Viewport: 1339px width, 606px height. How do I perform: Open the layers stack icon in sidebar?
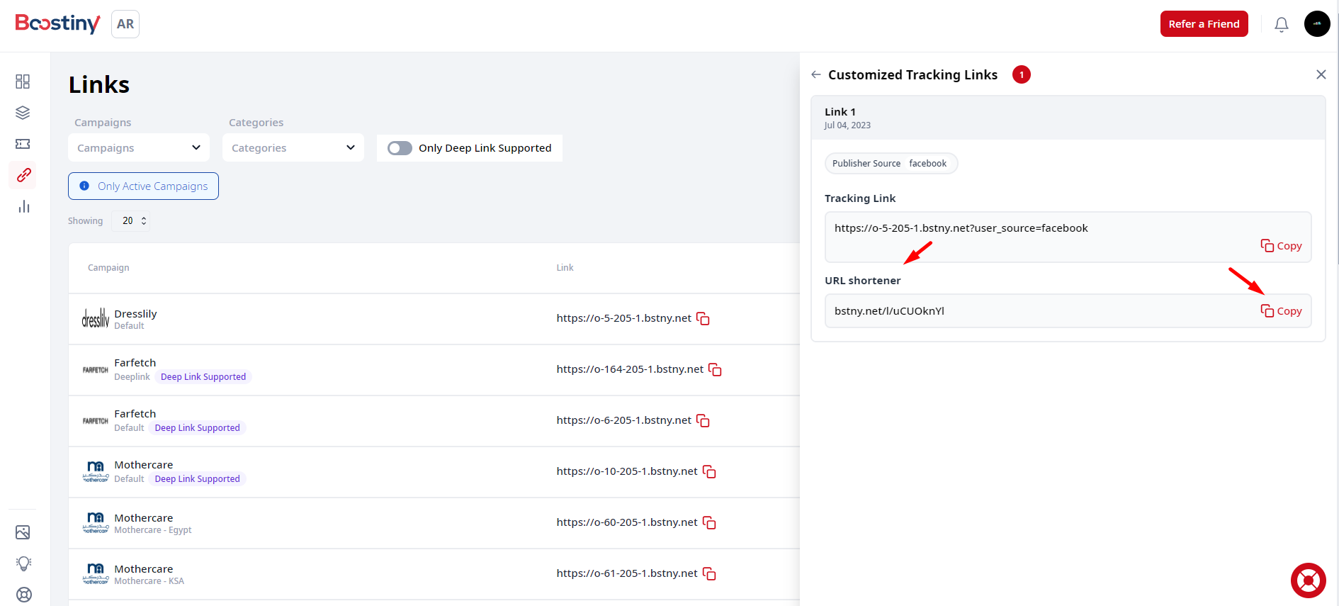(23, 113)
